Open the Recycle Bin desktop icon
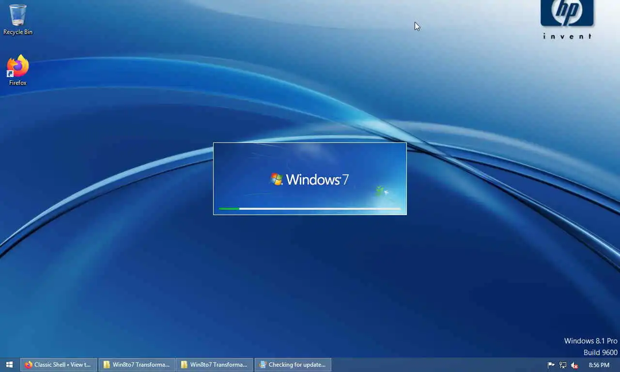Screen dimensions: 620x372 tap(18, 20)
